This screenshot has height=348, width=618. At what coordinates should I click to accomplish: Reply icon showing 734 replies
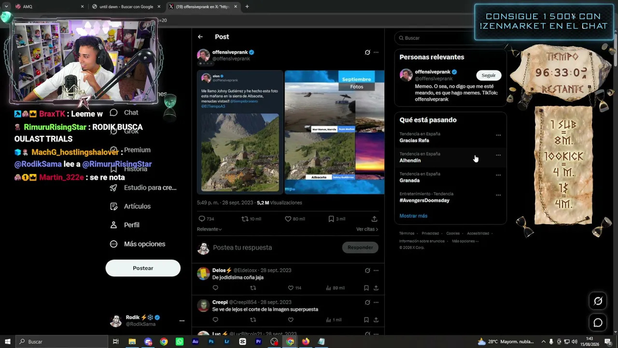tap(202, 219)
